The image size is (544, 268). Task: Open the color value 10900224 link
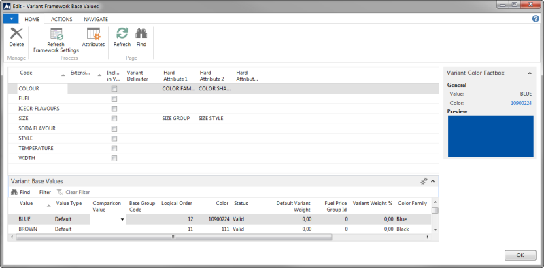pos(521,103)
